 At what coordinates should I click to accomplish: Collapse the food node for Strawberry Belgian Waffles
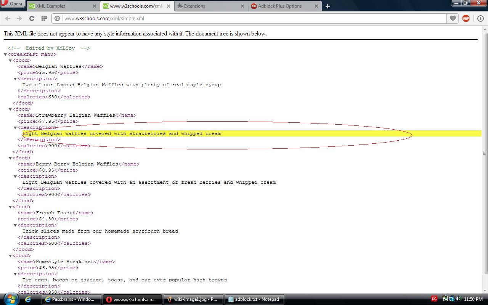point(10,109)
